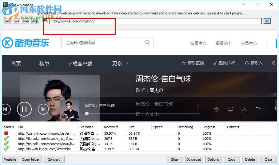Viewport: 279px width, 165px height.
Task: Open the Options button
Action: click(x=213, y=159)
